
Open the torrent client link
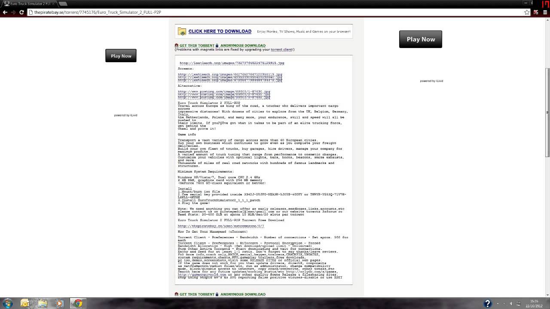click(x=281, y=50)
